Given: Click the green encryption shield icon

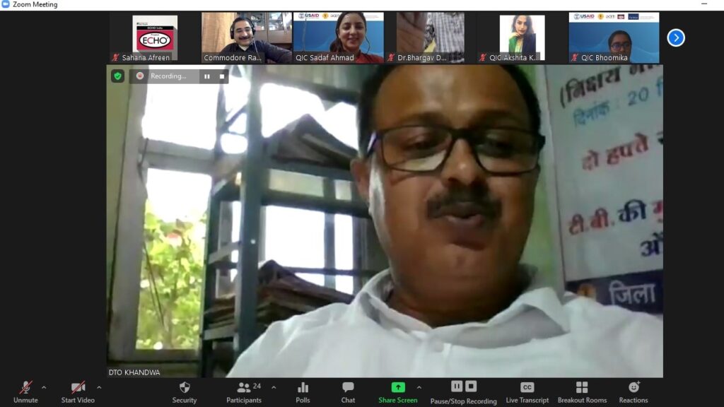Looking at the screenshot, I should point(118,76).
